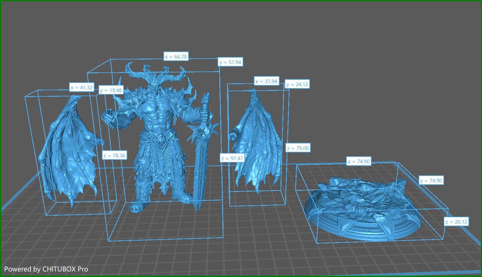Click the y = 24.12 dimension label
The image size is (482, 277).
297,84
